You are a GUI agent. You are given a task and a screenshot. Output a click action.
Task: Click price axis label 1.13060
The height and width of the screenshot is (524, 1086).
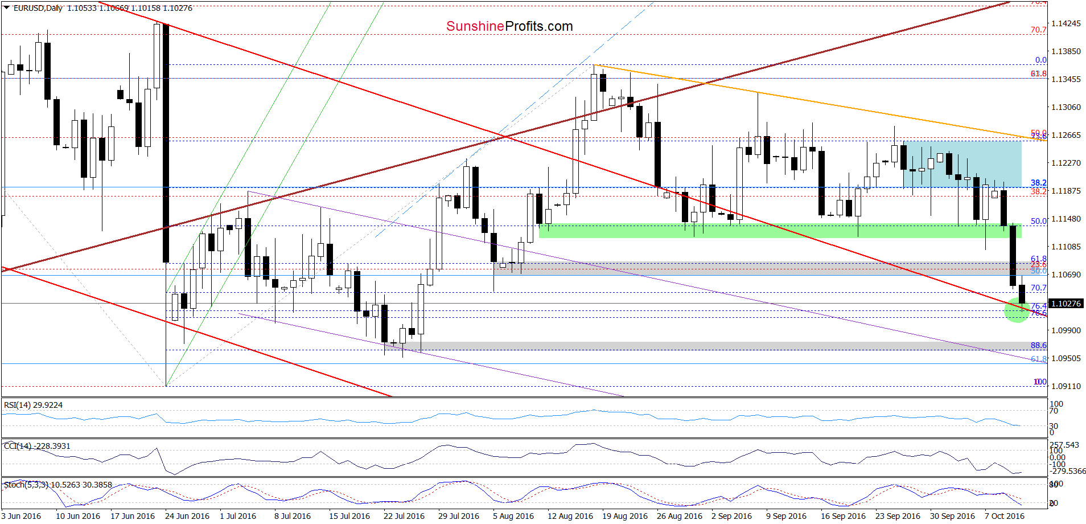point(1066,107)
